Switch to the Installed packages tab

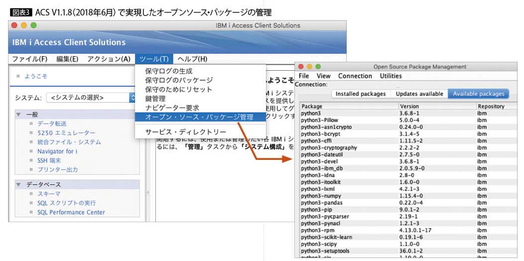pyautogui.click(x=360, y=94)
